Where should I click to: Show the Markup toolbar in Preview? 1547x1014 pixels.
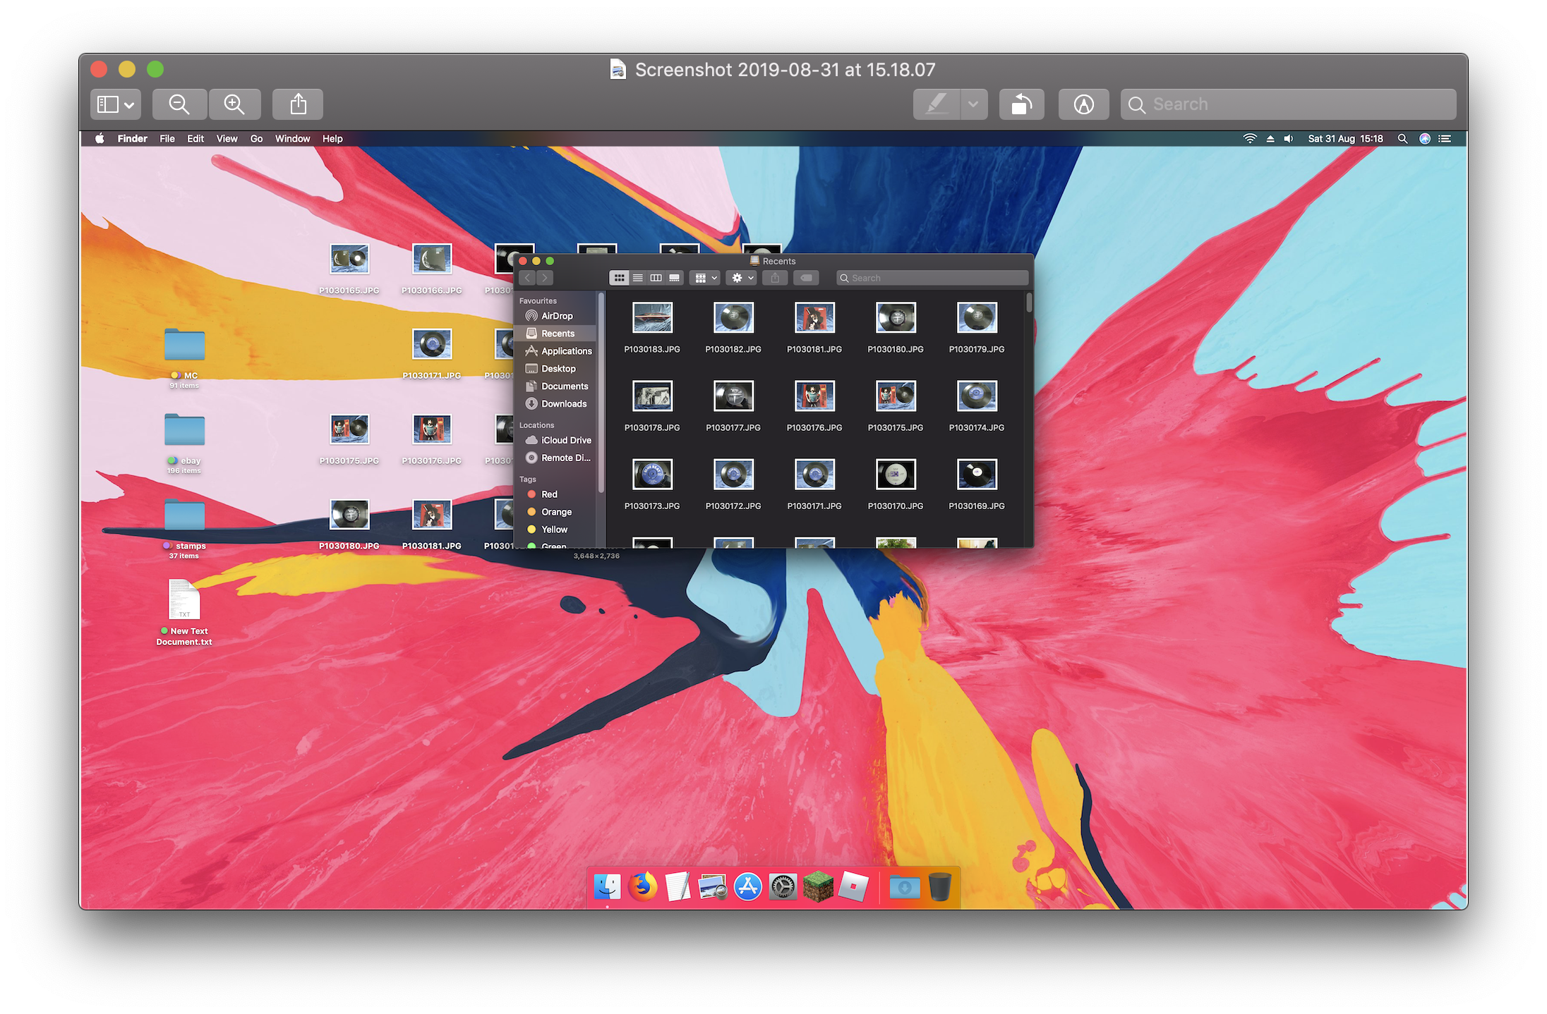coord(1083,104)
